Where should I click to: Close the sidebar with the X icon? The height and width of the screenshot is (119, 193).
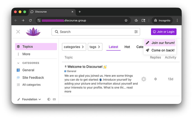tap(18, 32)
